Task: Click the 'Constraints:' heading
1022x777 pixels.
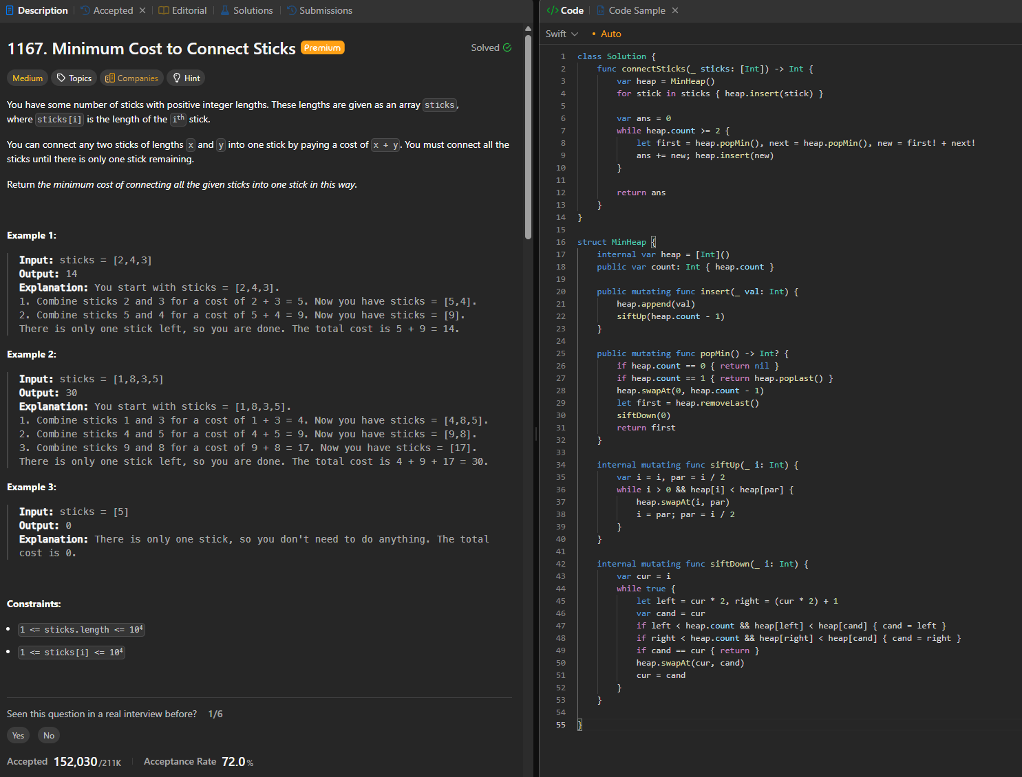Action: tap(34, 604)
